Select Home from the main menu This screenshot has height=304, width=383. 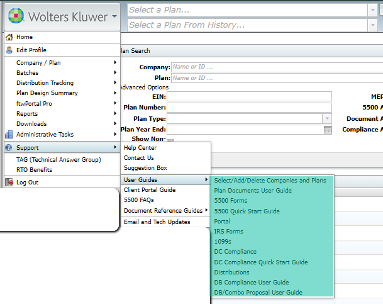coord(62,37)
